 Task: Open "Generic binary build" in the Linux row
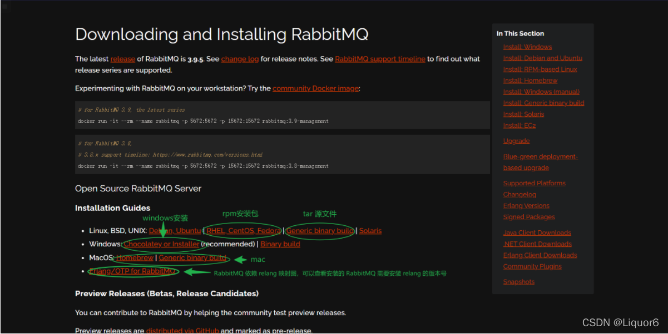click(x=320, y=231)
